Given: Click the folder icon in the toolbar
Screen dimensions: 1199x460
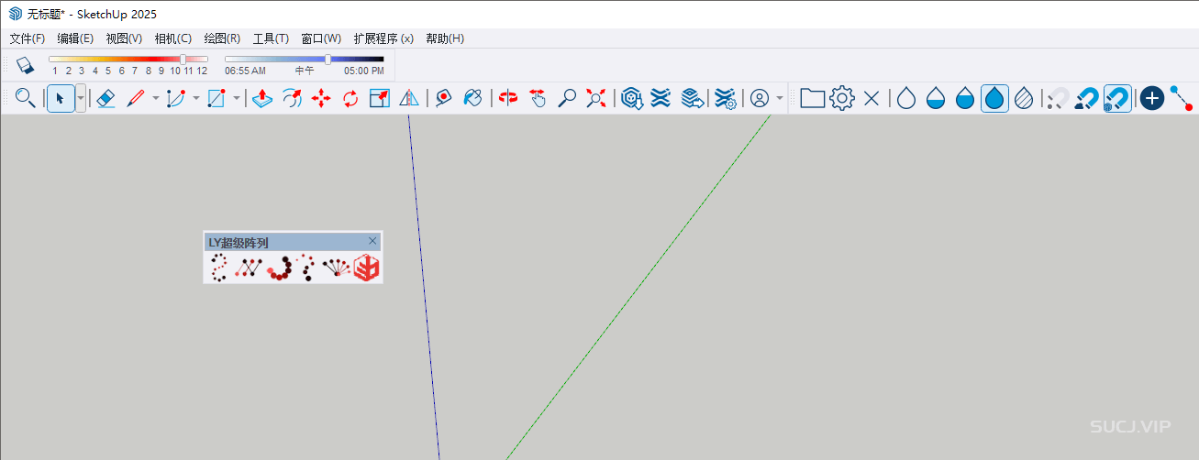Looking at the screenshot, I should 812,98.
